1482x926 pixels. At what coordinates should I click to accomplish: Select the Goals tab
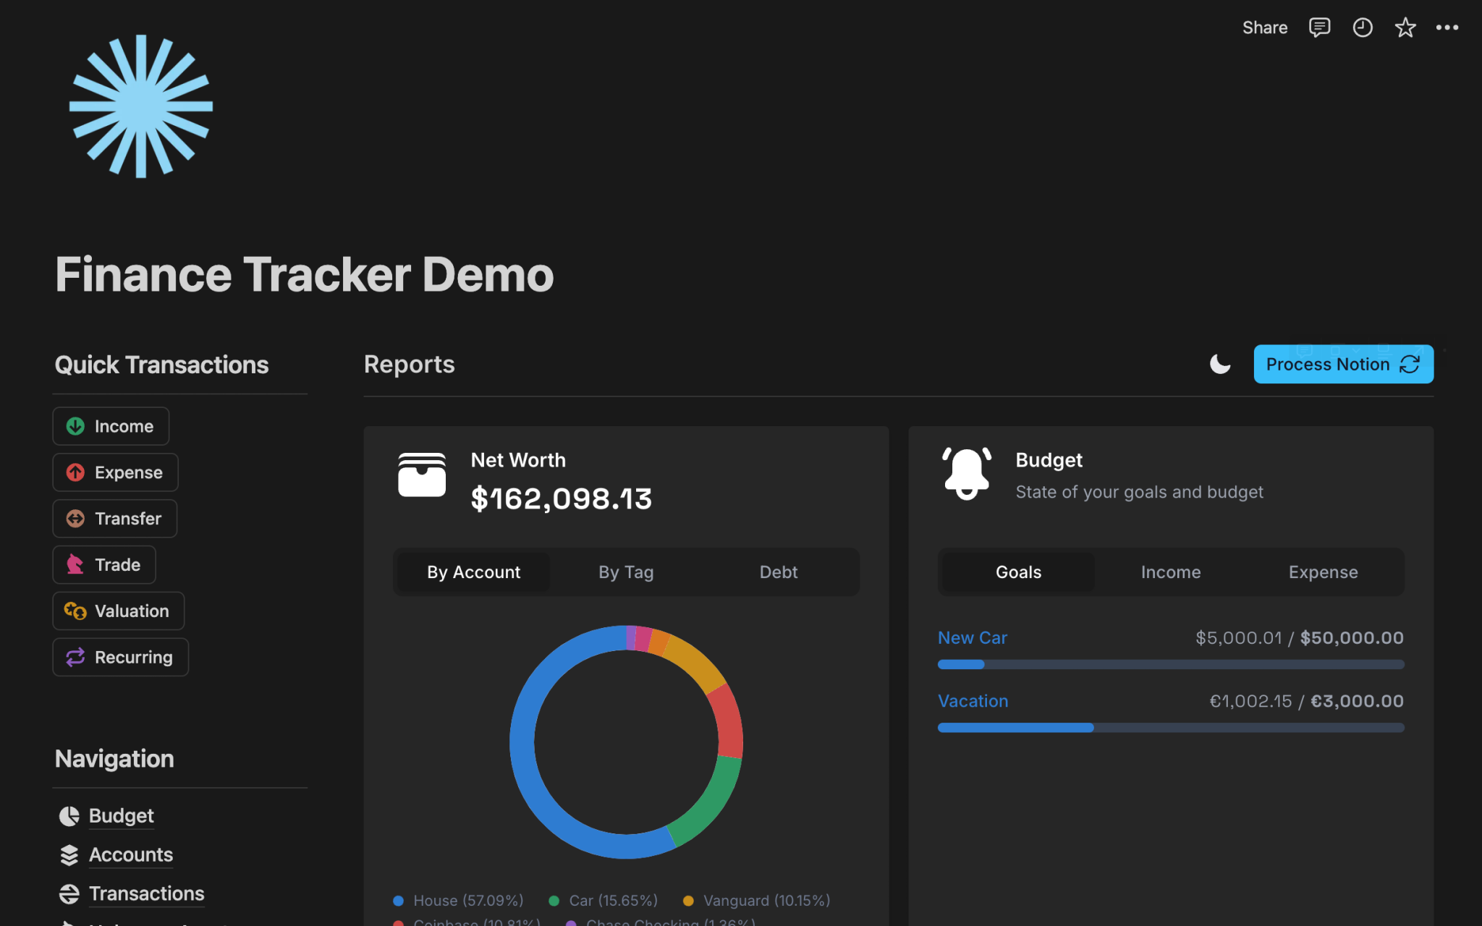pos(1017,572)
